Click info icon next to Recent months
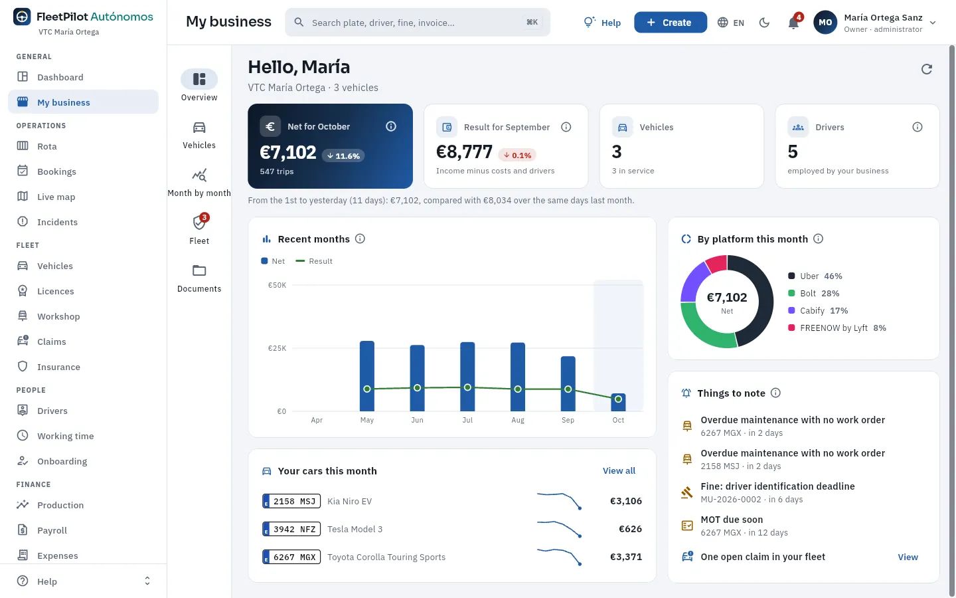 (x=360, y=239)
